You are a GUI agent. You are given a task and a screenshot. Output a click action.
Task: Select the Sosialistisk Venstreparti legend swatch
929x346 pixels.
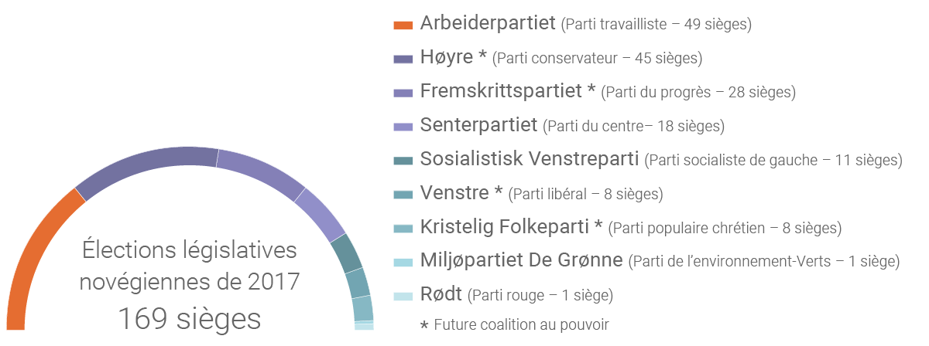[x=403, y=161]
